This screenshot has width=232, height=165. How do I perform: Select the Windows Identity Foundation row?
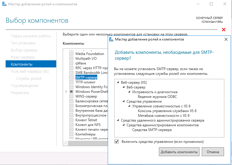pyautogui.click(x=91, y=87)
